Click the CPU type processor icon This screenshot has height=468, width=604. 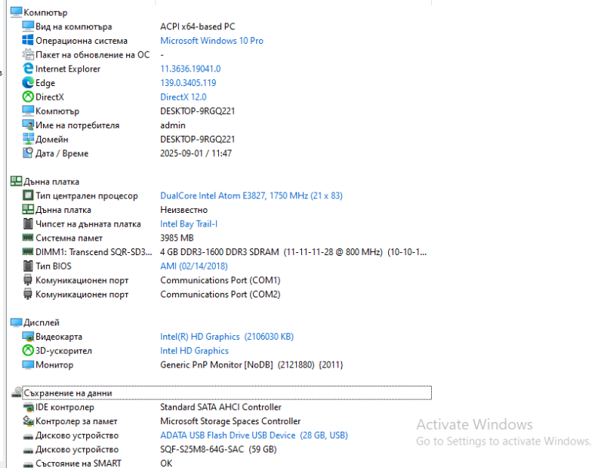29,196
